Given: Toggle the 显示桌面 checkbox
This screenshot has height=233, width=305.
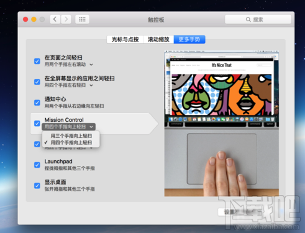Looking at the screenshot, I should click(x=37, y=185).
